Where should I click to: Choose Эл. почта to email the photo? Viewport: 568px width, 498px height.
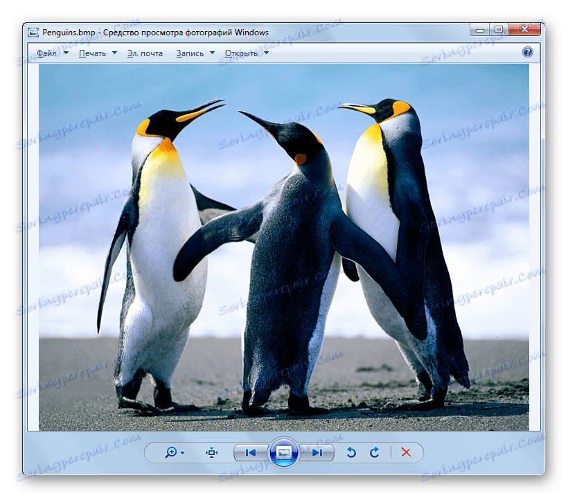(x=145, y=53)
